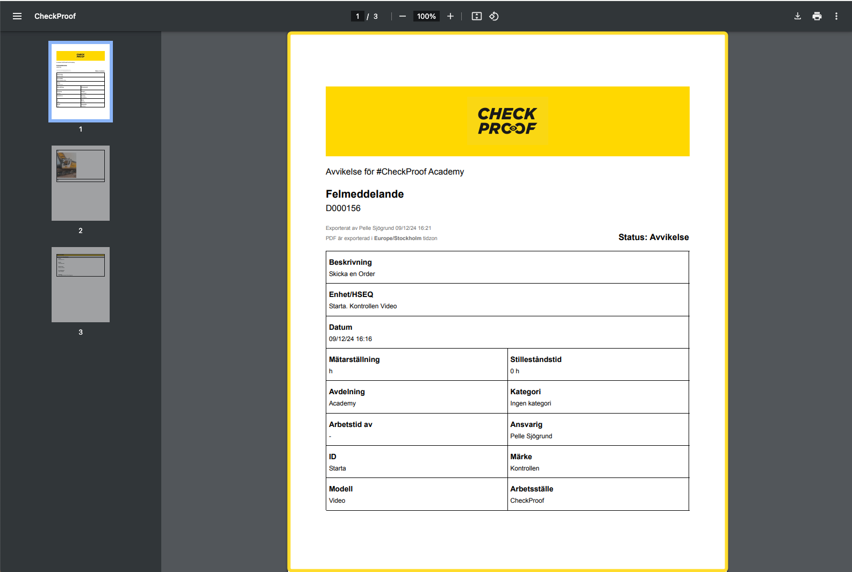Print the document
Image resolution: width=852 pixels, height=572 pixels.
click(817, 16)
